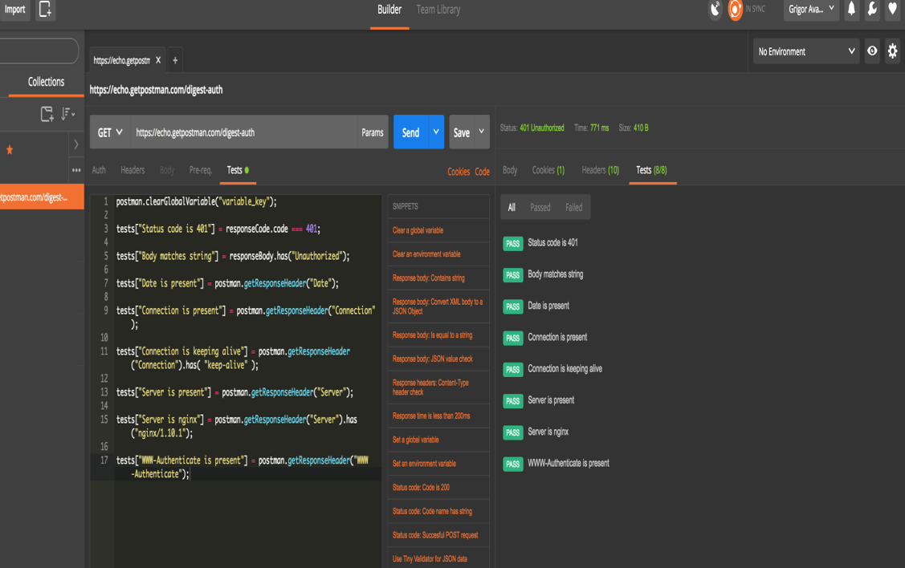Open the Grigor Ava... account dropdown

tap(811, 10)
